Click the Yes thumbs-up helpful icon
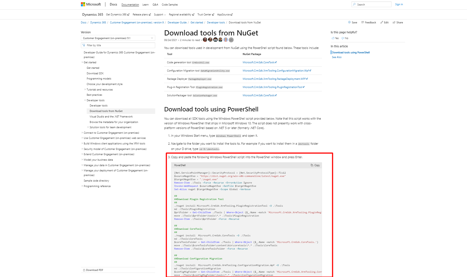The width and height of the screenshot is (467, 277). pos(333,38)
